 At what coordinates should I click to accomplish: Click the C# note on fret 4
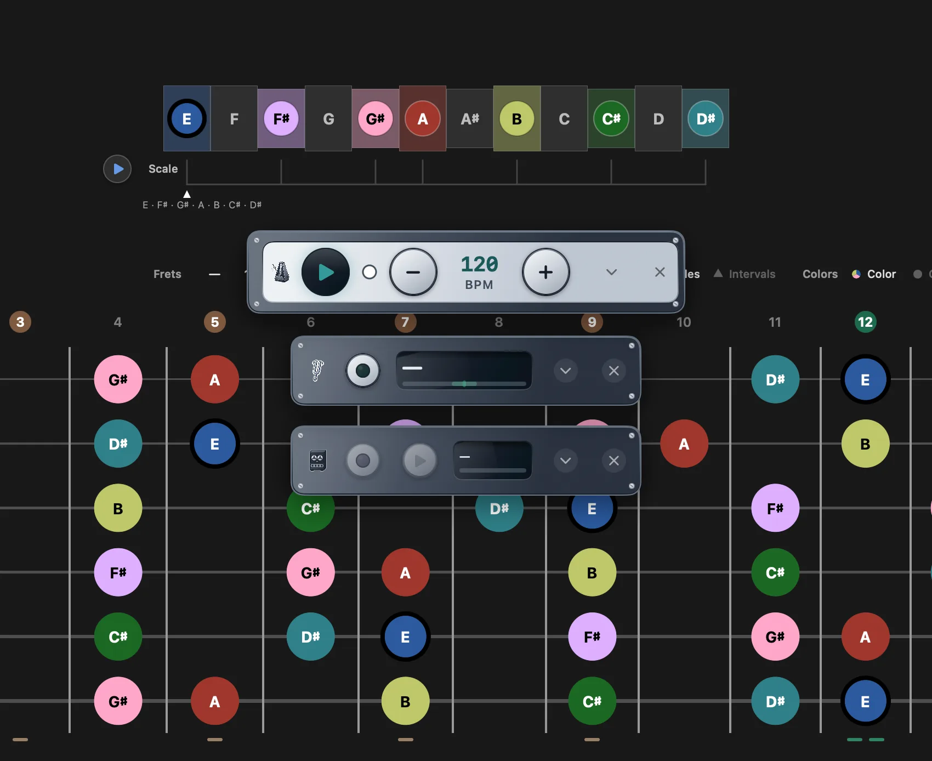click(x=118, y=637)
